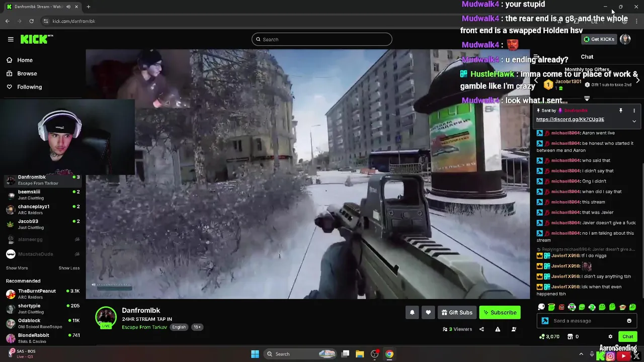Go back in the browser

pyautogui.click(x=7, y=21)
